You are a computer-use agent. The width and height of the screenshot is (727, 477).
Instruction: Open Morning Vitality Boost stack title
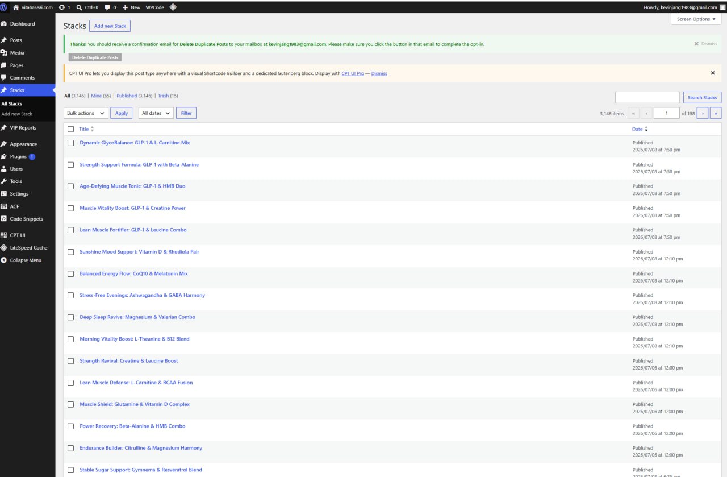[135, 339]
